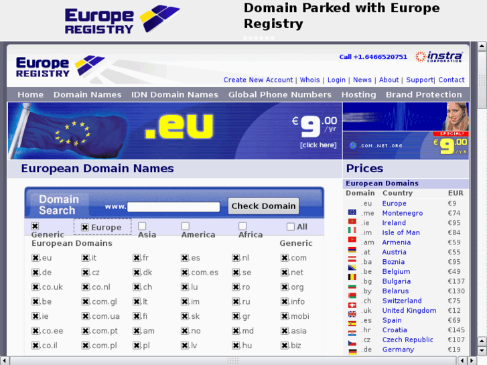
Task: Uncheck the .co.uk domain checkbox
Action: (x=36, y=287)
